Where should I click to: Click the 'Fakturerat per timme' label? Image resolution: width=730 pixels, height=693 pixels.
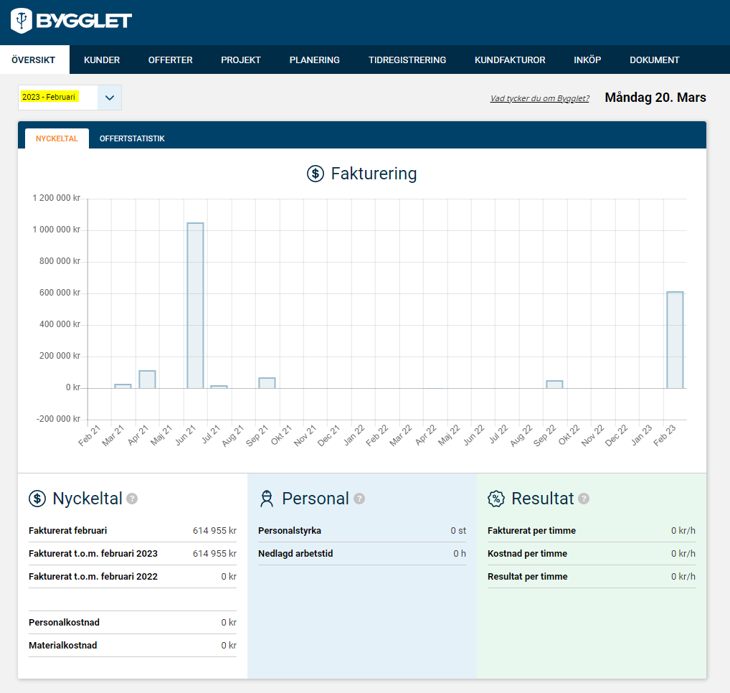click(x=531, y=530)
